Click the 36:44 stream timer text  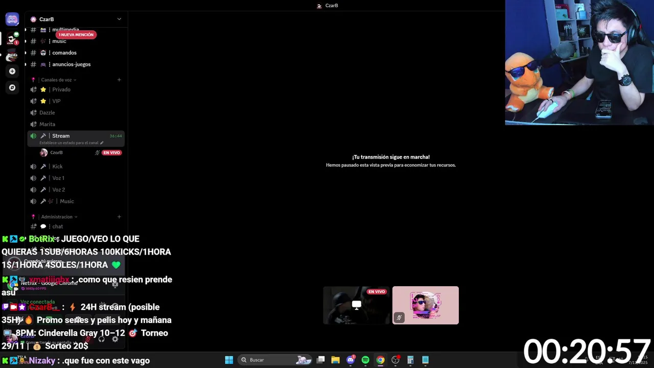coord(116,136)
